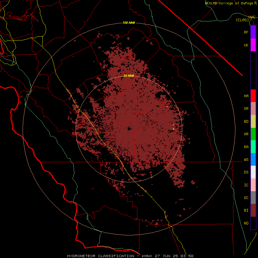Click the RA light-green legend swatch

pos(253,147)
